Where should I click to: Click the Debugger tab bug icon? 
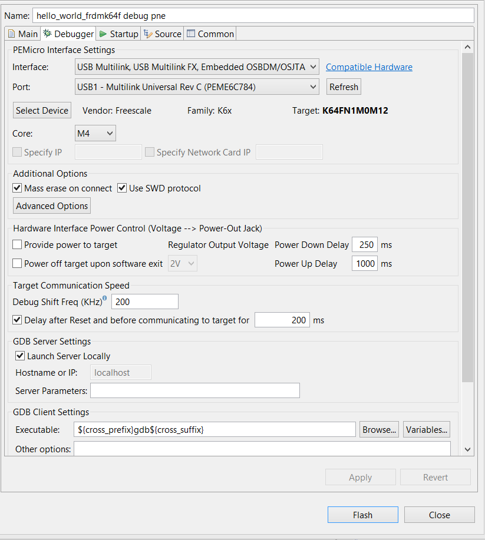[x=47, y=34]
